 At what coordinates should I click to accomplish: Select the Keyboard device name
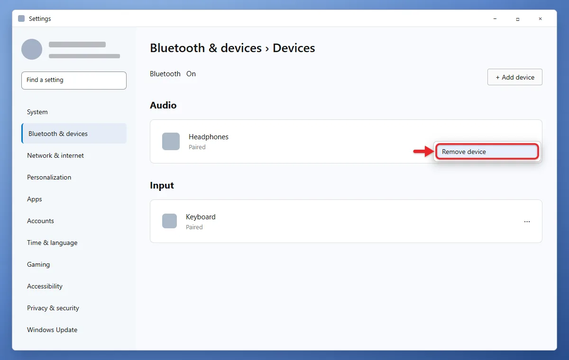pyautogui.click(x=201, y=217)
